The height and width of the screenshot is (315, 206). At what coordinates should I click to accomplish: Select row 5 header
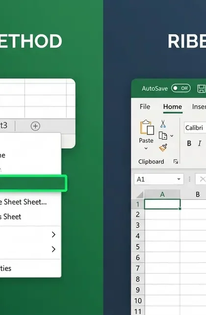click(138, 247)
